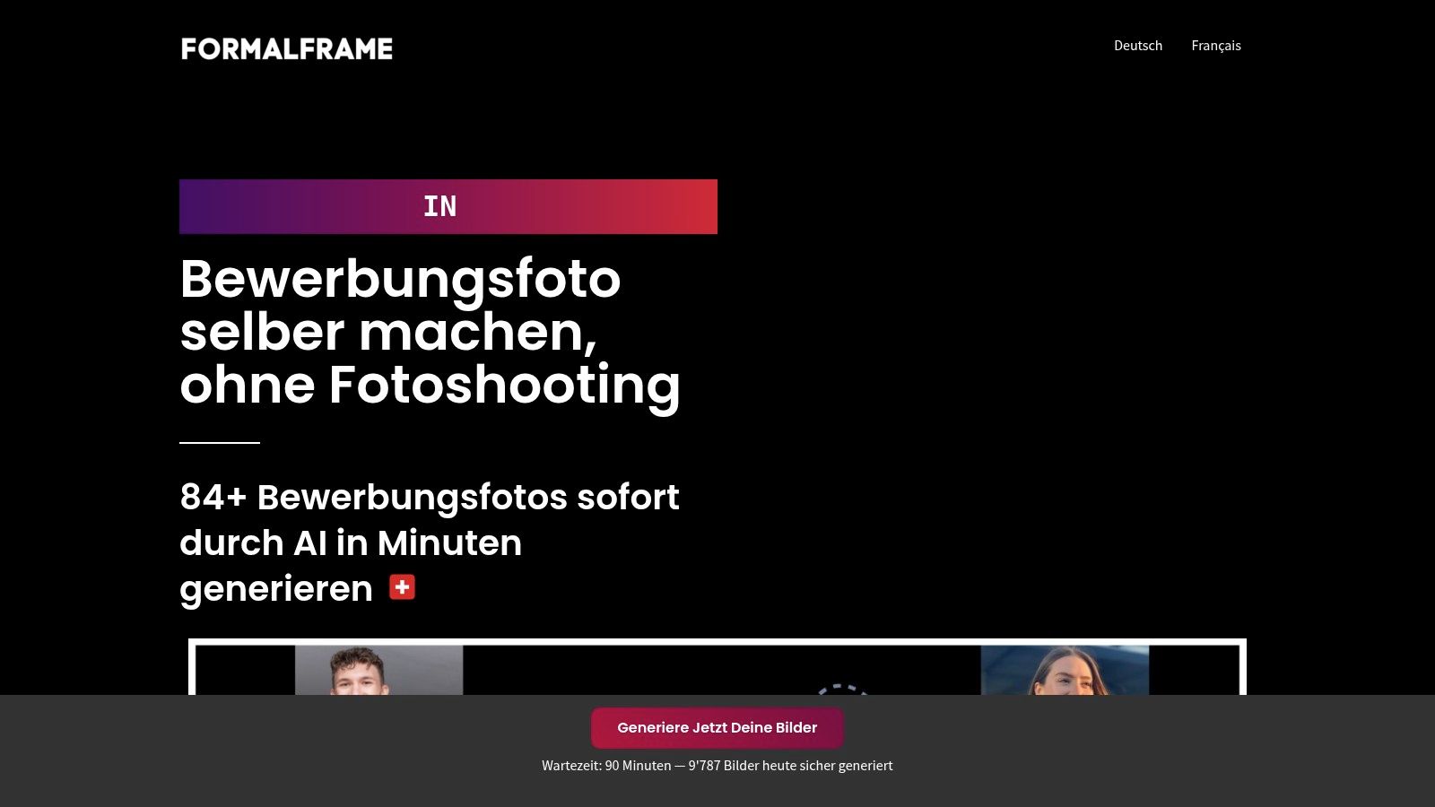The image size is (1435, 807).
Task: Click the Swiss flag emoji beside generieren
Action: coord(403,587)
